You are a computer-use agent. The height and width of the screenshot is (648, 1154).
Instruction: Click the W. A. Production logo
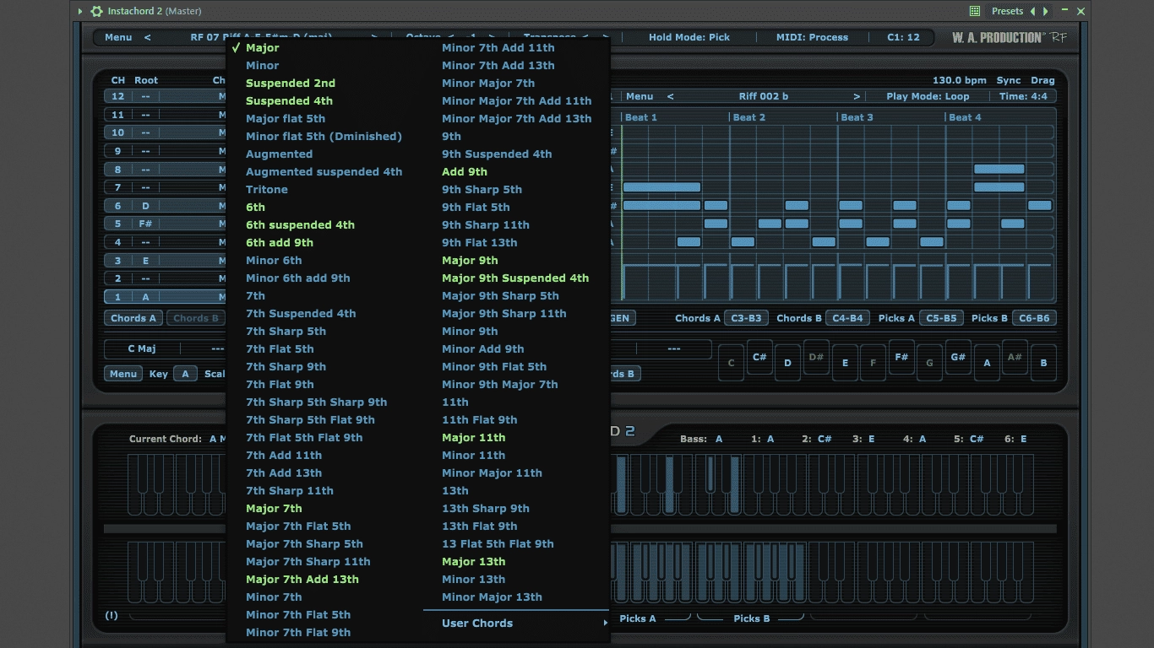(x=1010, y=37)
